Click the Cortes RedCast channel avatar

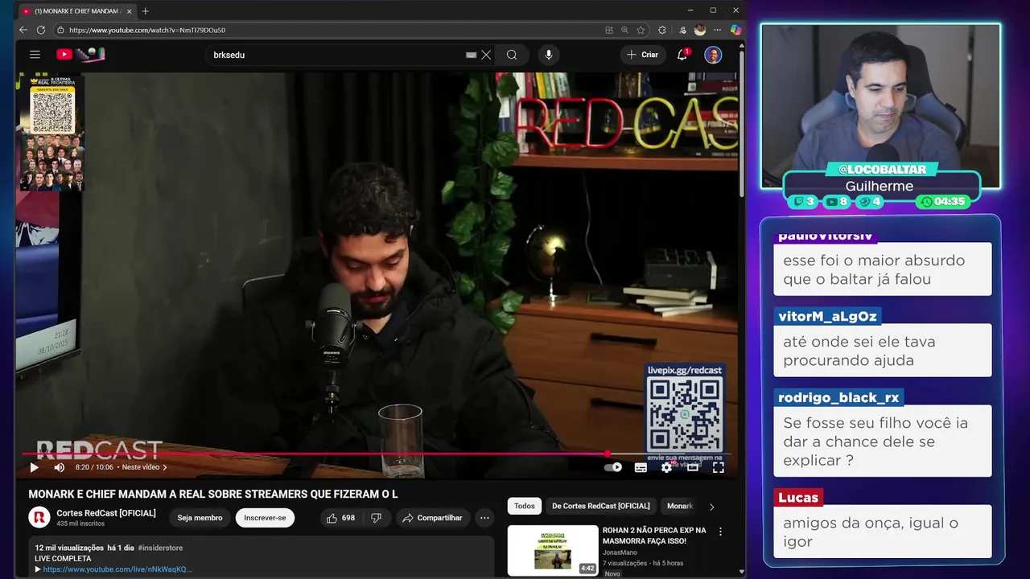pyautogui.click(x=39, y=517)
